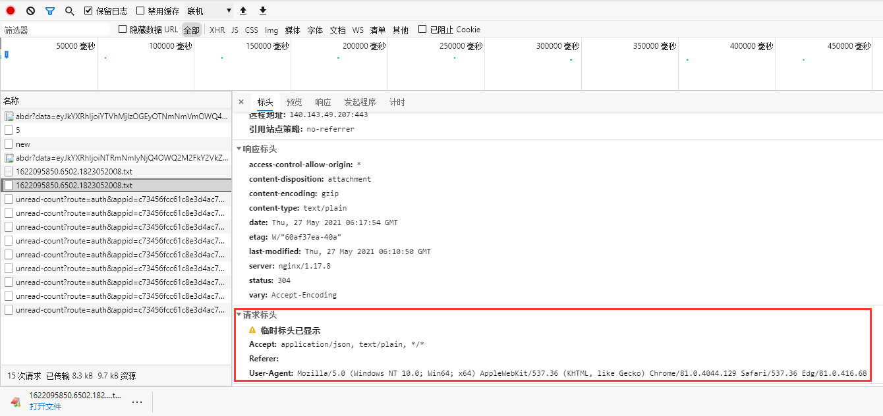Click the 250000 毫秒 timeline marker

point(461,46)
